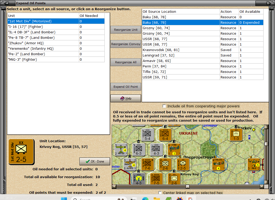
Task: Click the Hs 123 aircraft counter
Action: tap(121, 149)
